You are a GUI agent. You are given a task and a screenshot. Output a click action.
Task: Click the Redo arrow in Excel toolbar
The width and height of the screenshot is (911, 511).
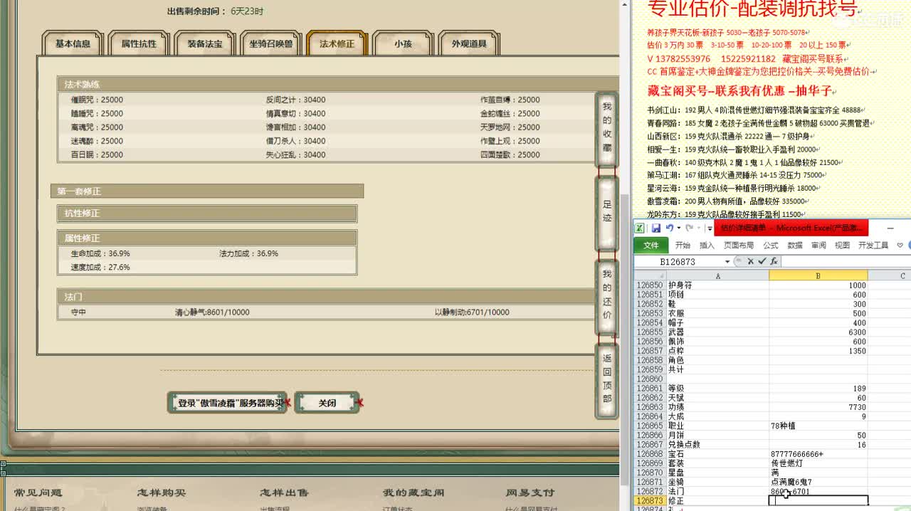point(689,228)
